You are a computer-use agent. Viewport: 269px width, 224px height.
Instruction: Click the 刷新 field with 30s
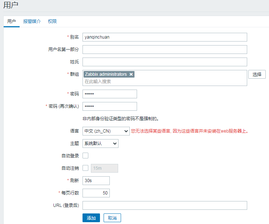point(96,181)
